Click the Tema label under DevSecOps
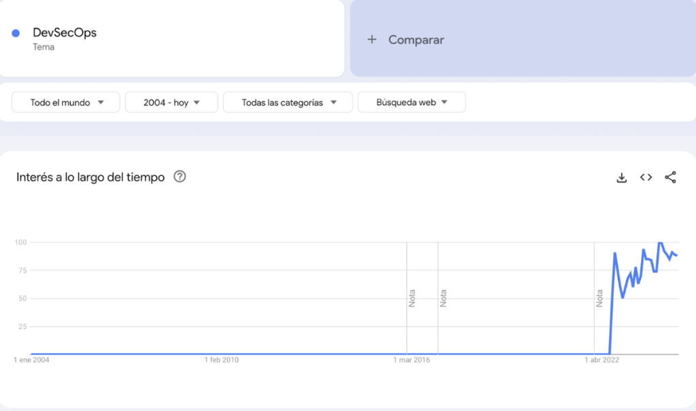The width and height of the screenshot is (696, 411). point(43,47)
